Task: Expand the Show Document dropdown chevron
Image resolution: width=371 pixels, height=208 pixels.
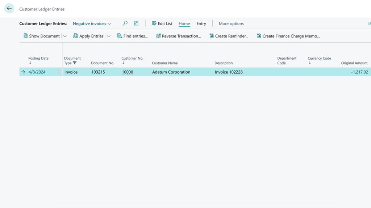Action: [x=65, y=36]
